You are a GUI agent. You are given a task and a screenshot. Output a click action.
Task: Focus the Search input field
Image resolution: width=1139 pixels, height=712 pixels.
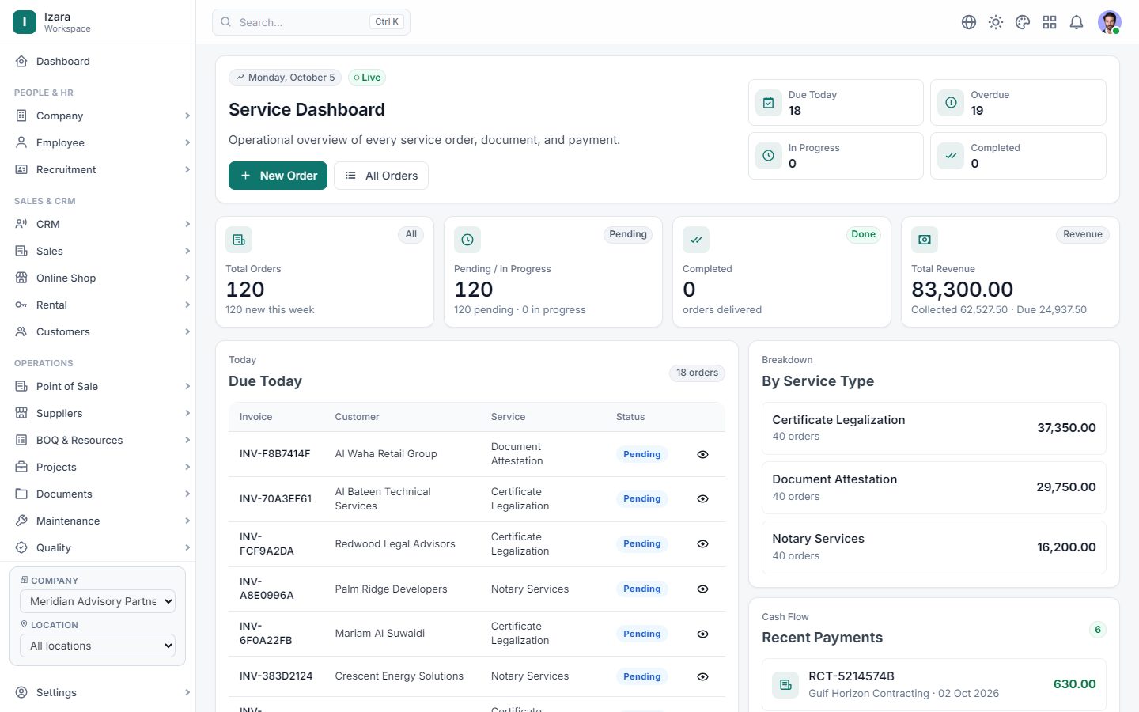coord(311,22)
